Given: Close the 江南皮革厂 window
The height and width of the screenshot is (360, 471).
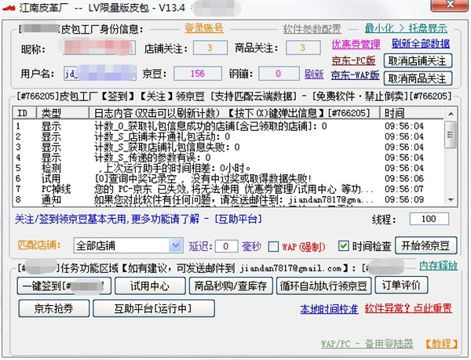Looking at the screenshot, I should (x=450, y=5).
